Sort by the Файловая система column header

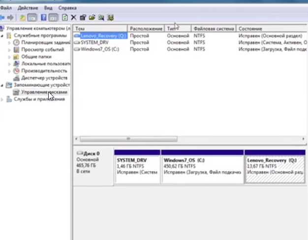click(214, 29)
